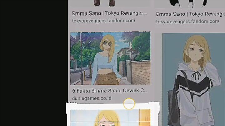This screenshot has height=126, width=225.
Task: Open the left 'Emma Sano | Tokyo Revenger...' title link
Action: (x=109, y=13)
